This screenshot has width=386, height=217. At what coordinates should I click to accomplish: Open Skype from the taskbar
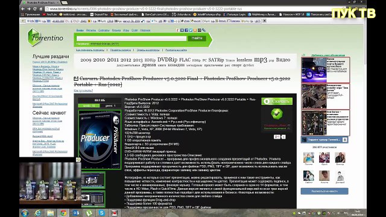click(102, 213)
